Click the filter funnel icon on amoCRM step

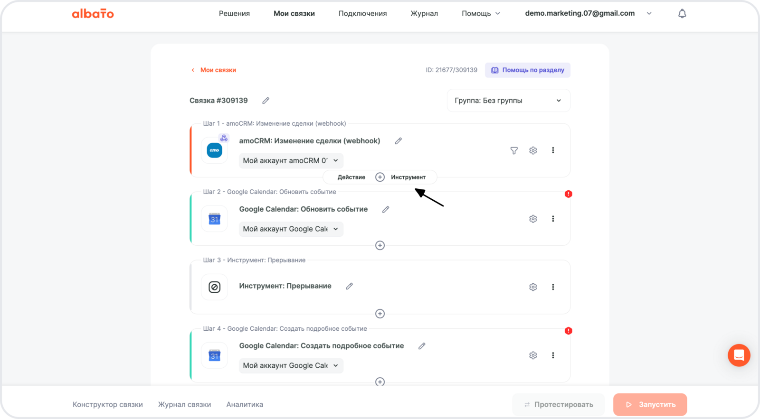click(514, 150)
